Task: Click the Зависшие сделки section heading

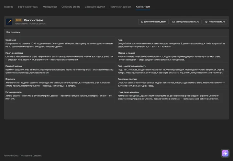Action: (127, 79)
